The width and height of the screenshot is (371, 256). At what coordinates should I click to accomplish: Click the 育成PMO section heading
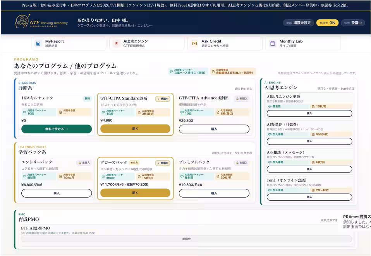[29, 219]
